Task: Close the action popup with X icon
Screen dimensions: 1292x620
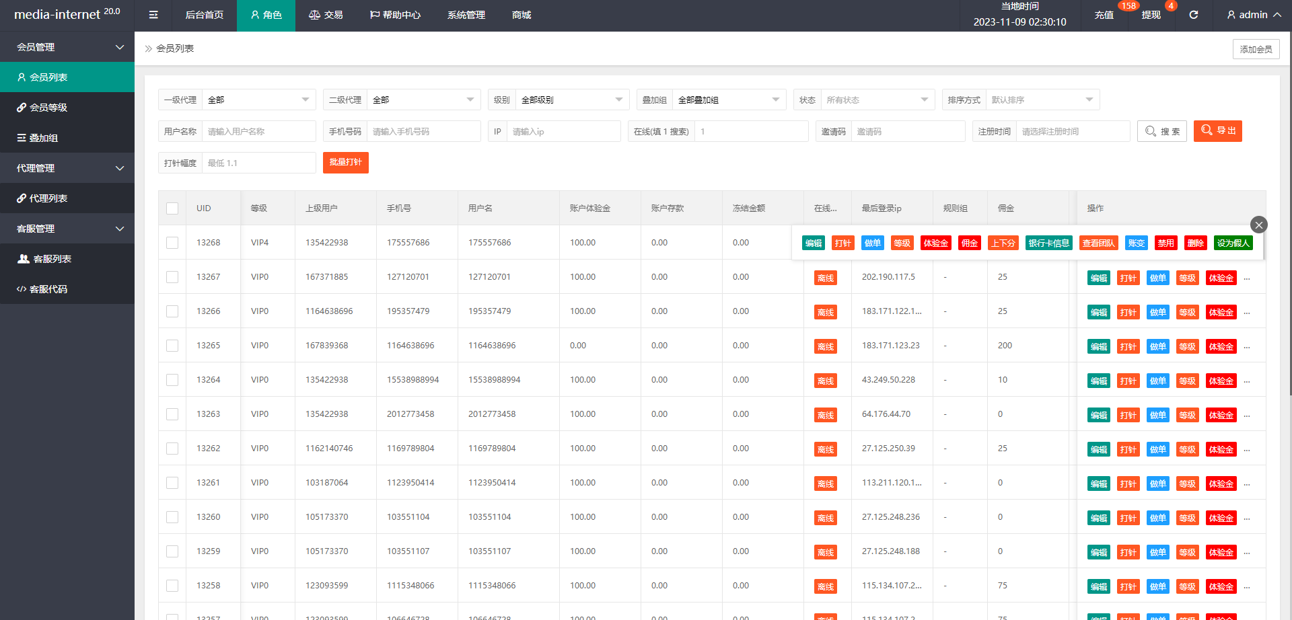Action: (x=1258, y=225)
